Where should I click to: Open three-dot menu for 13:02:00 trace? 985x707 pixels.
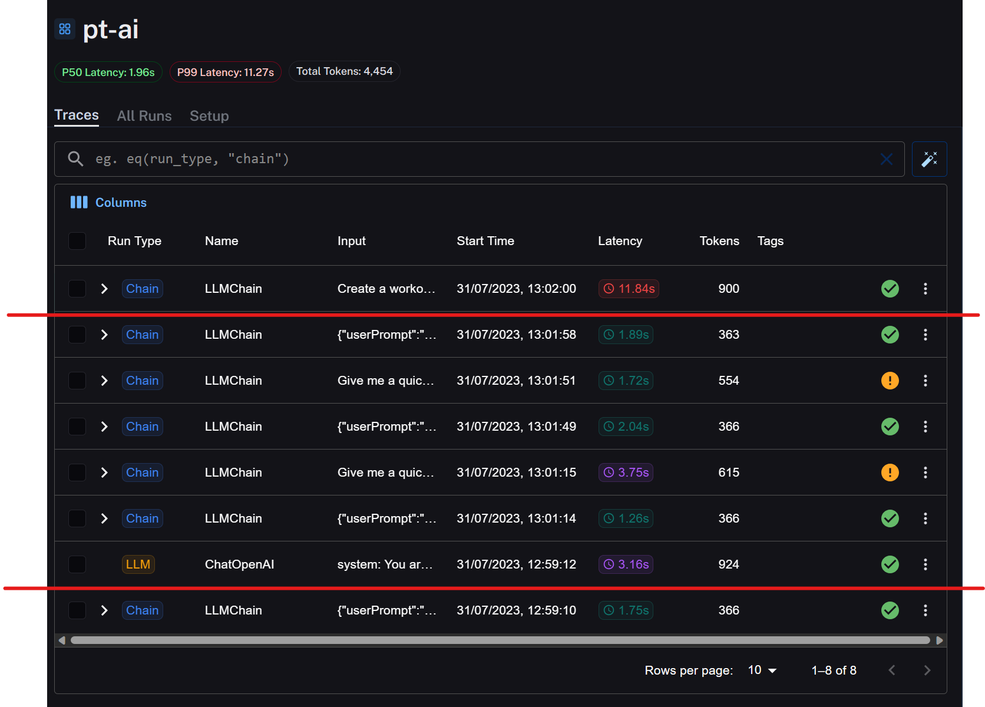(925, 289)
